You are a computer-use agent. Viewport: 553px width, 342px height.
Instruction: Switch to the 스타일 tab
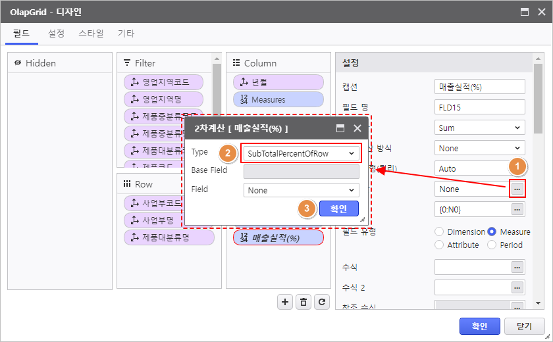[90, 33]
